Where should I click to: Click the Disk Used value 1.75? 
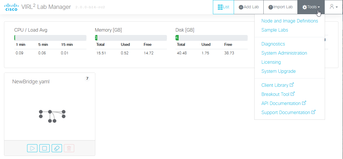(x=205, y=53)
